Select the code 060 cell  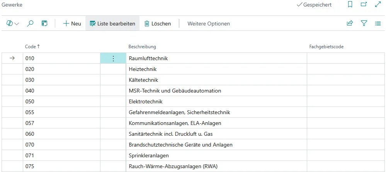(x=61, y=134)
